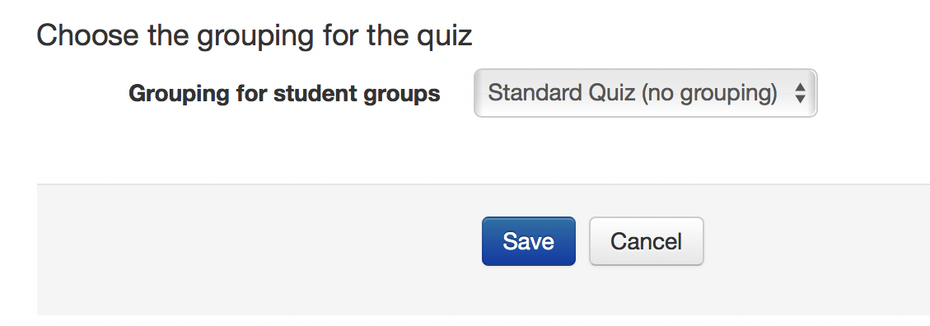Expand the grouping options list

[645, 93]
